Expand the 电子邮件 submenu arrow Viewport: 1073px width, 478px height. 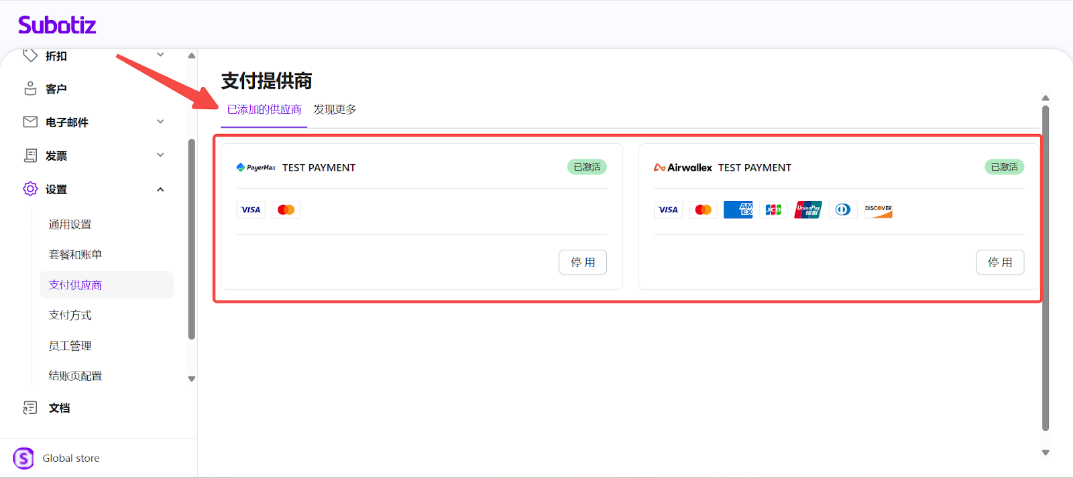point(160,122)
